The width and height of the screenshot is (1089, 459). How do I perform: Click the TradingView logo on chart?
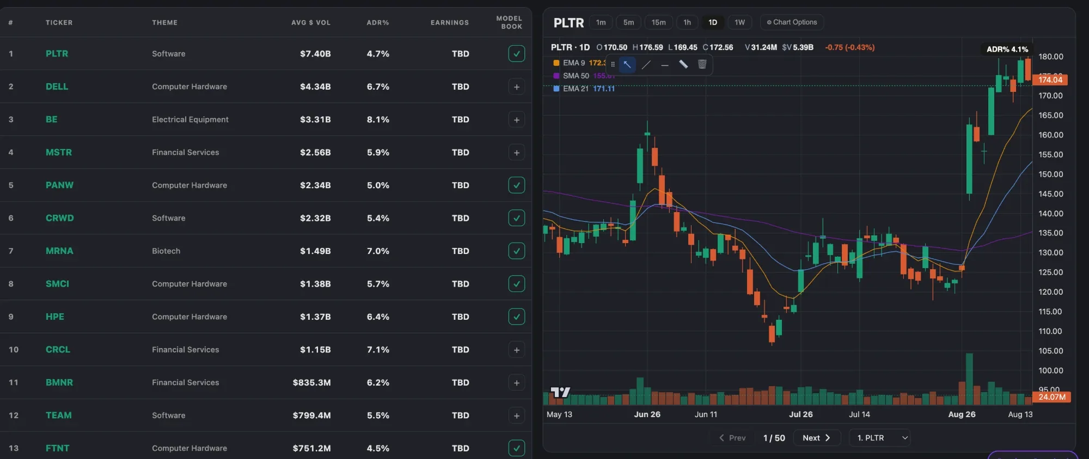click(560, 392)
